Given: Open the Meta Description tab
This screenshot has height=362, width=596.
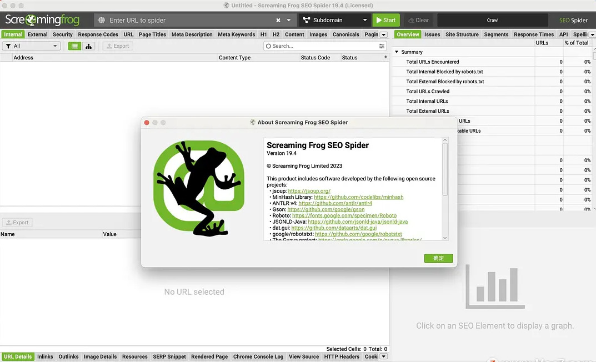Looking at the screenshot, I should [192, 34].
